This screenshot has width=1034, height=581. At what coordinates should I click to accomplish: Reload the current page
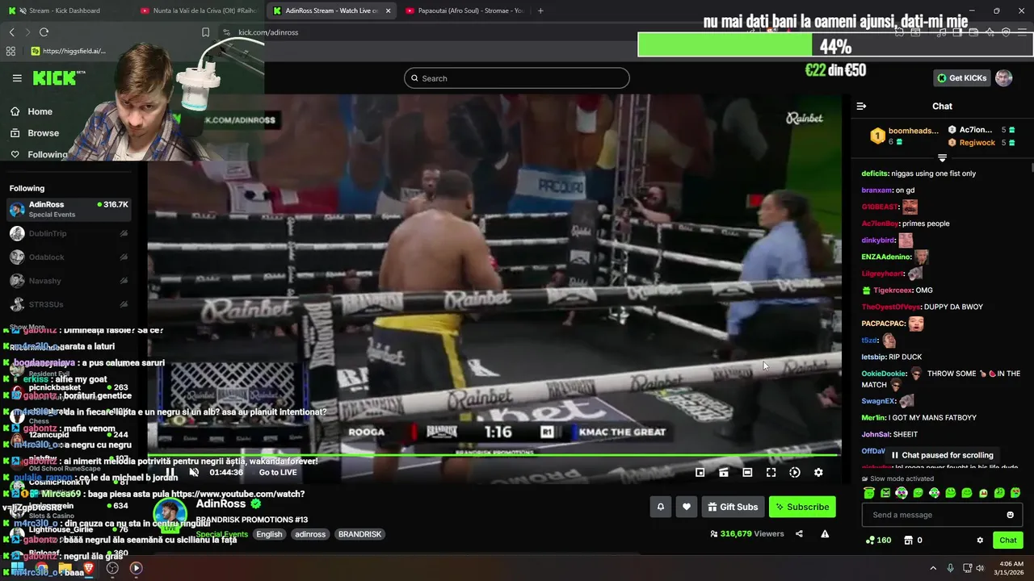[44, 32]
